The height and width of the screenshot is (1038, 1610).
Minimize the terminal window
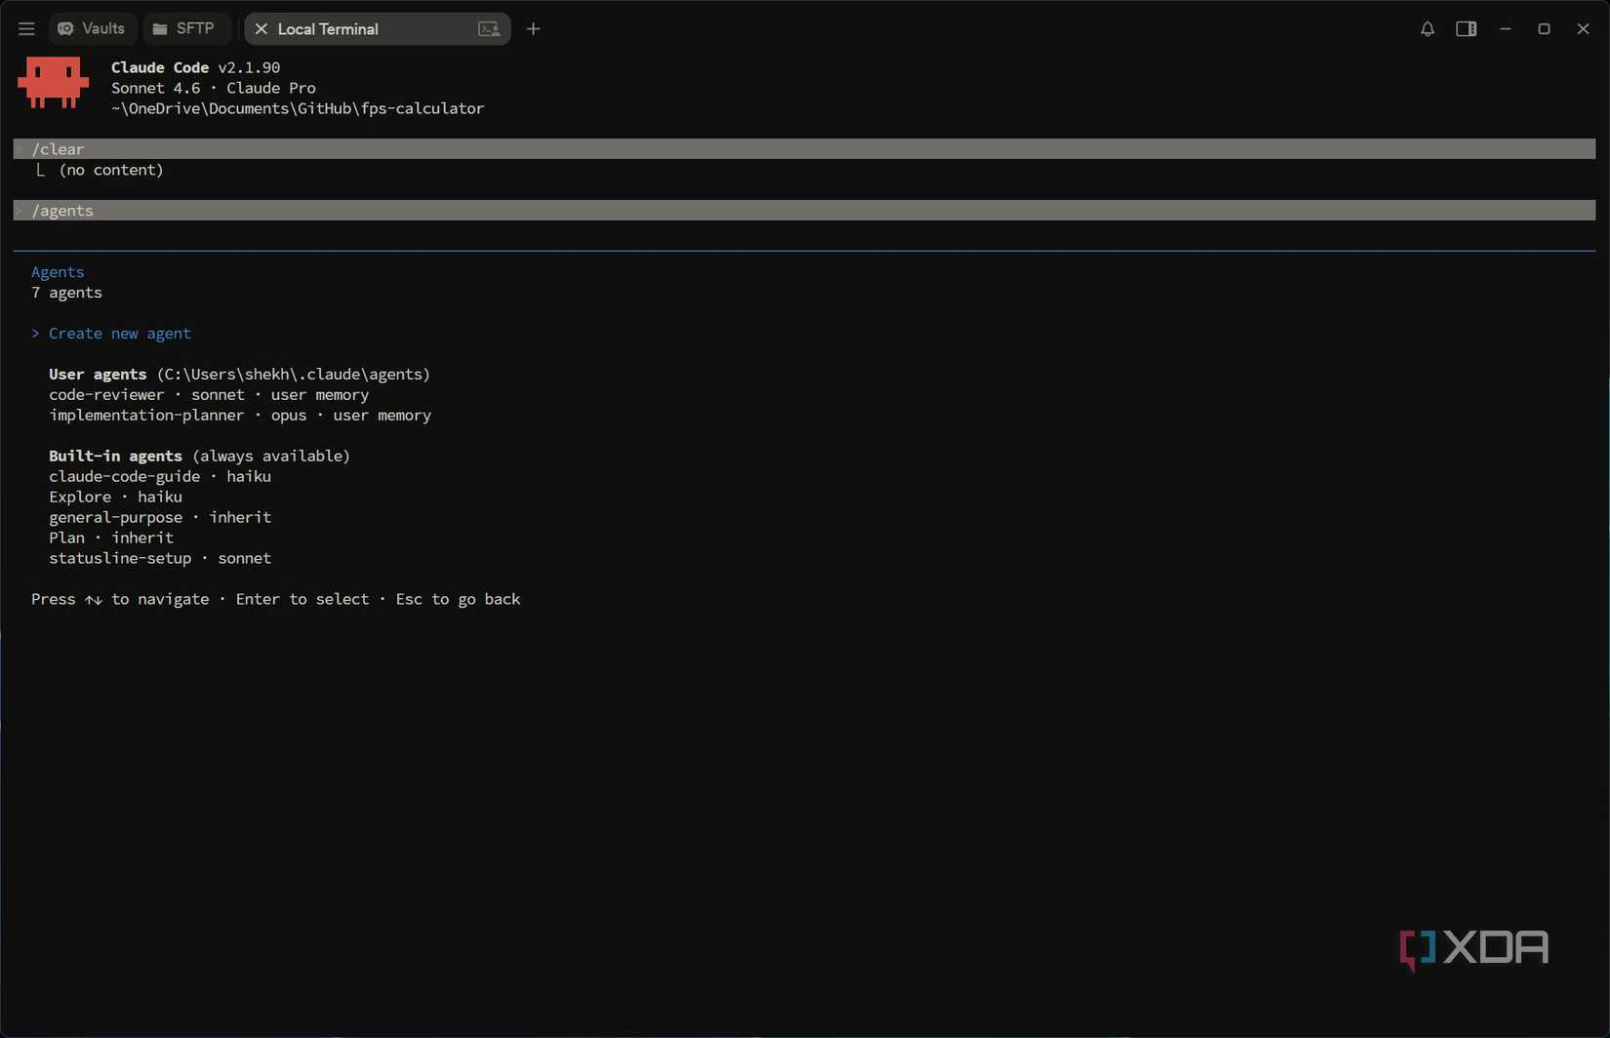tap(1506, 29)
